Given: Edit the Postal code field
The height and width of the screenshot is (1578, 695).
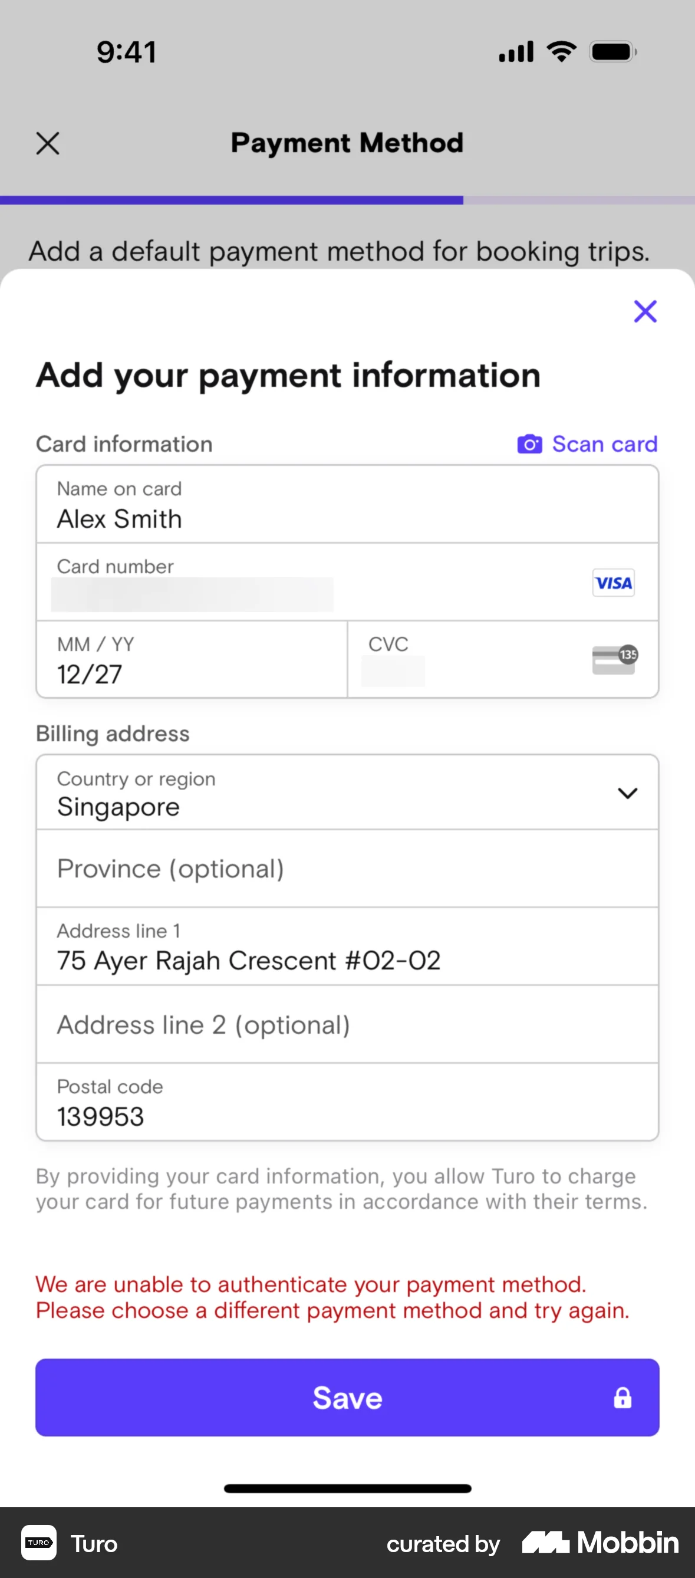Looking at the screenshot, I should [347, 1103].
